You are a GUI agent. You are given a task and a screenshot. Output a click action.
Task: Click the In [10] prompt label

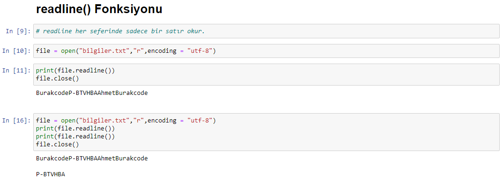coord(16,51)
